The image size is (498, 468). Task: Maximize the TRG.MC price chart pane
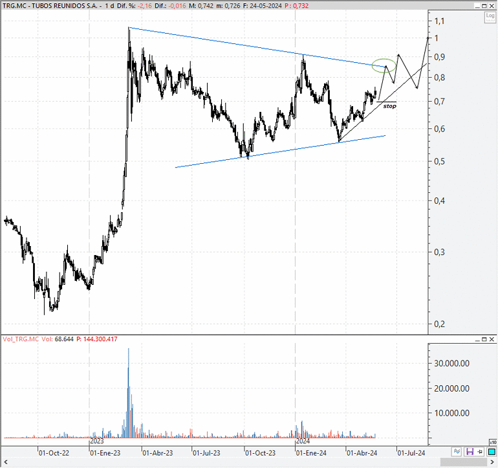[484, 6]
